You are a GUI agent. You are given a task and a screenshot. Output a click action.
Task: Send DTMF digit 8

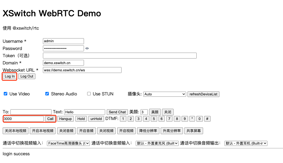tap(177, 119)
